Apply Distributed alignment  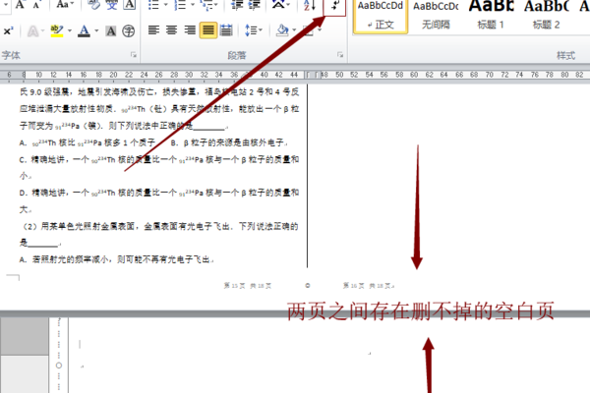(226, 30)
